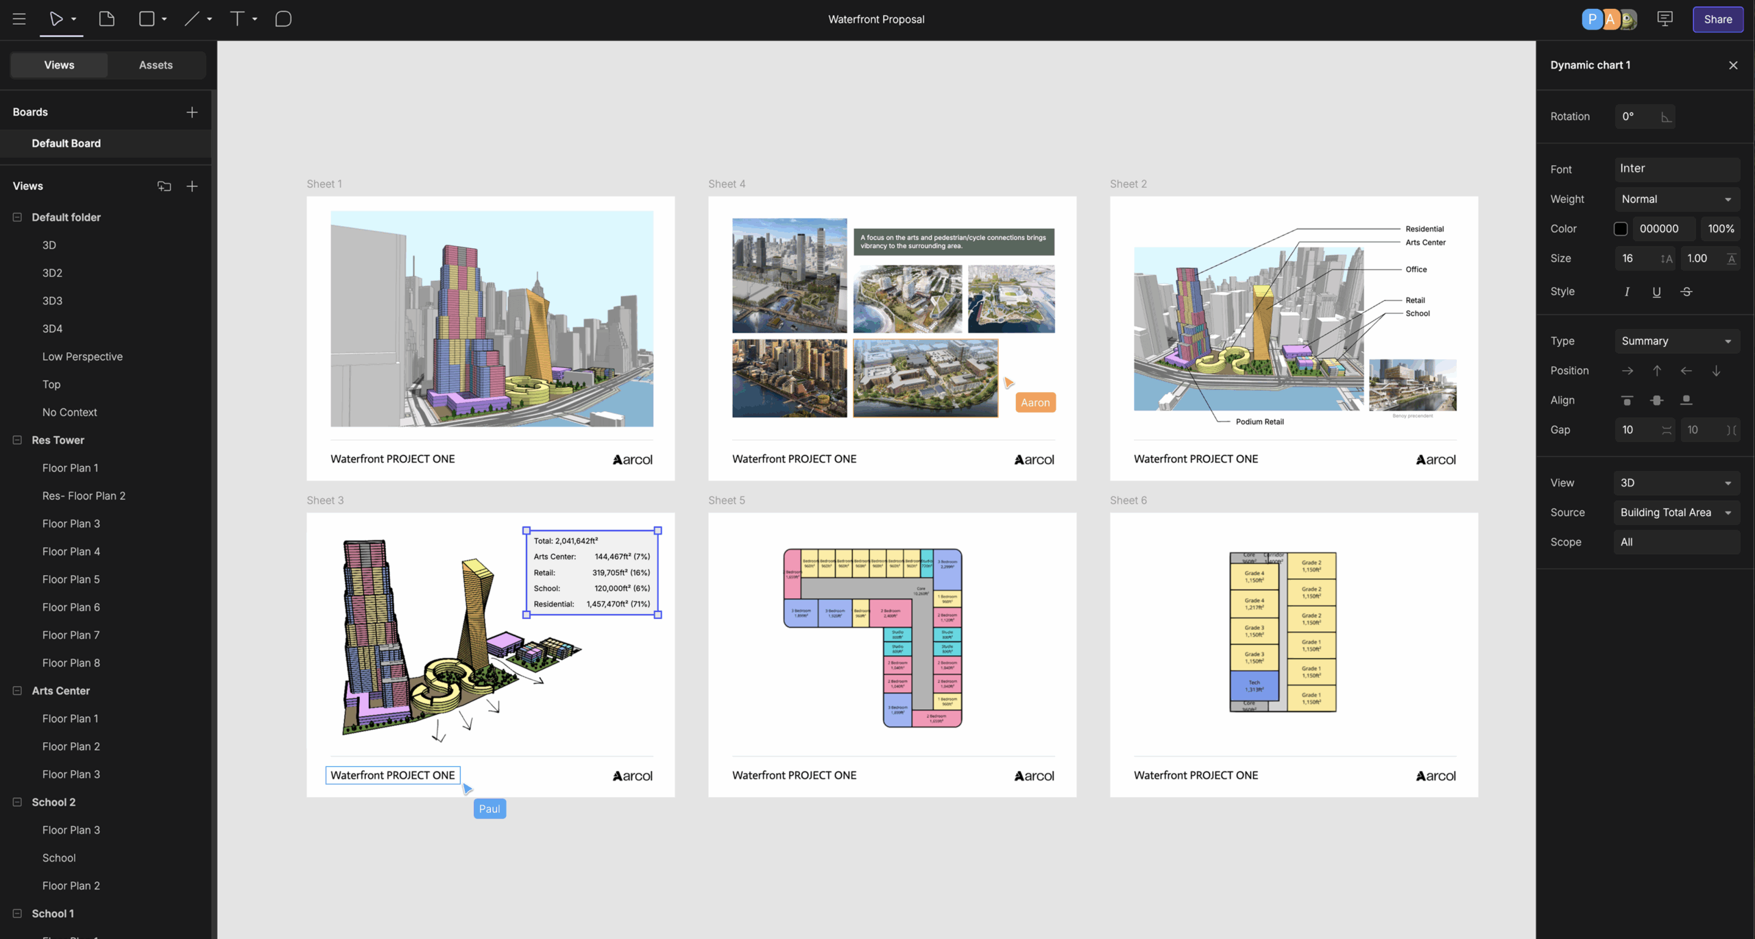Select the rectangle shape tool
This screenshot has width=1755, height=939.
click(x=147, y=19)
